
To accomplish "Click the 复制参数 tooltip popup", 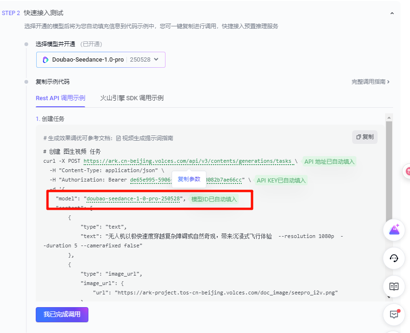I will [x=189, y=179].
